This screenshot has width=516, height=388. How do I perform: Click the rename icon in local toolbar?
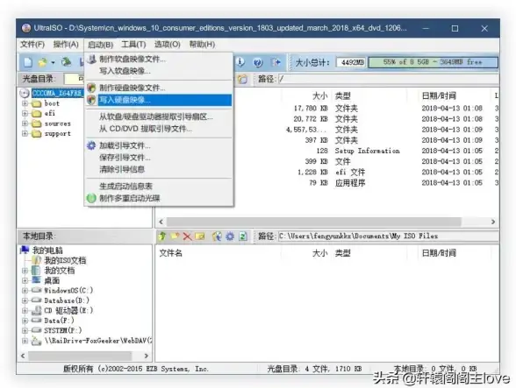[200, 236]
